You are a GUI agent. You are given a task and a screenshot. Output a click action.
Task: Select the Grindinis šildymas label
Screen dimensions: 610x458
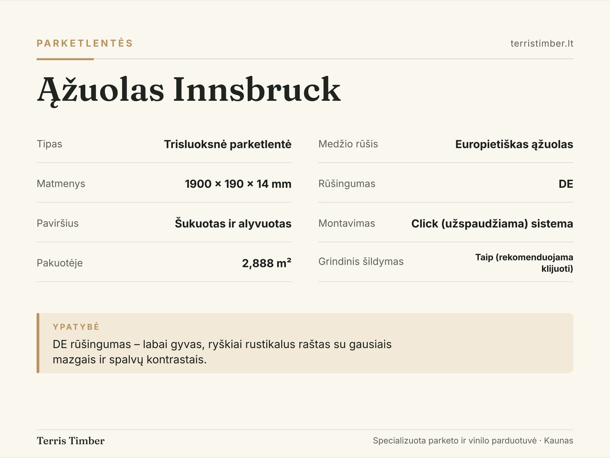tap(361, 261)
